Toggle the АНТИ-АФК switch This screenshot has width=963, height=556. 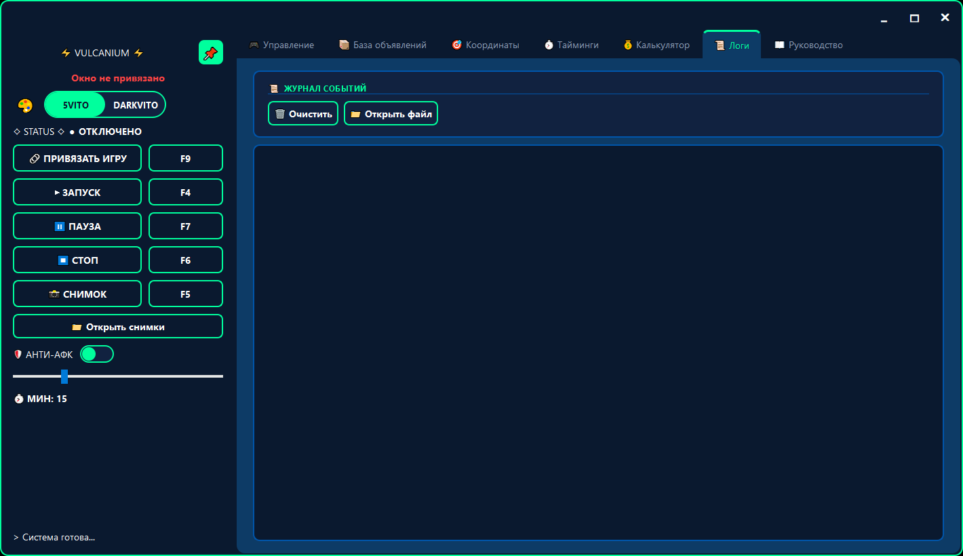pos(97,354)
